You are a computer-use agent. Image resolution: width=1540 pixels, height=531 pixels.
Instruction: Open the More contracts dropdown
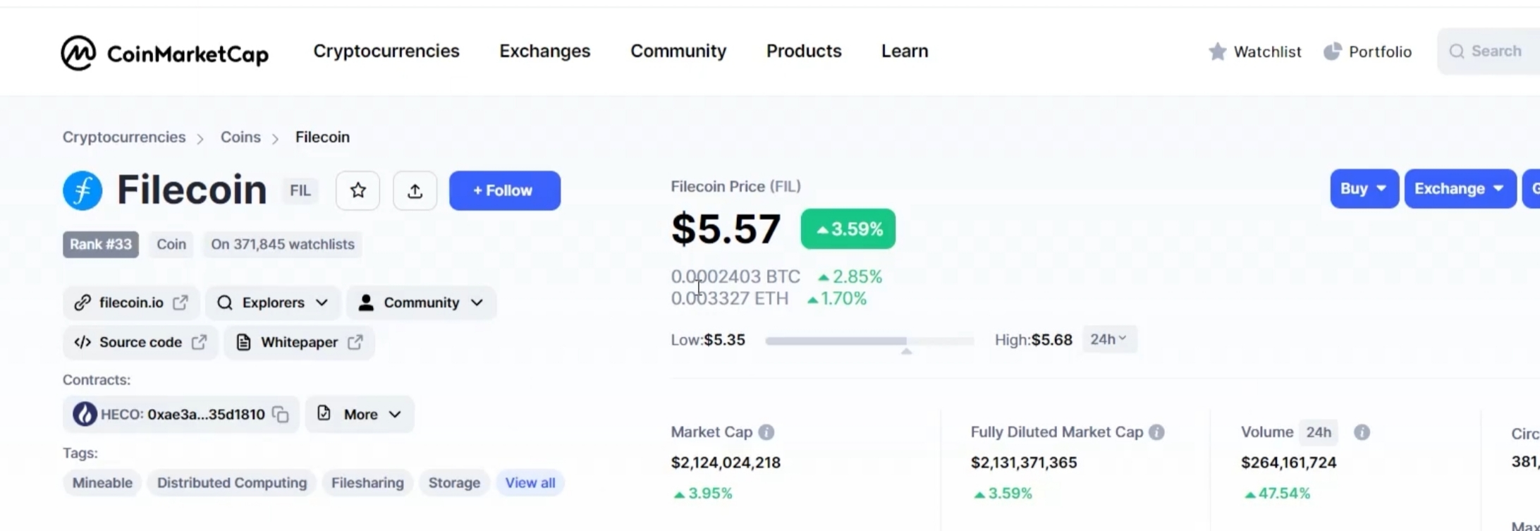[x=360, y=415]
